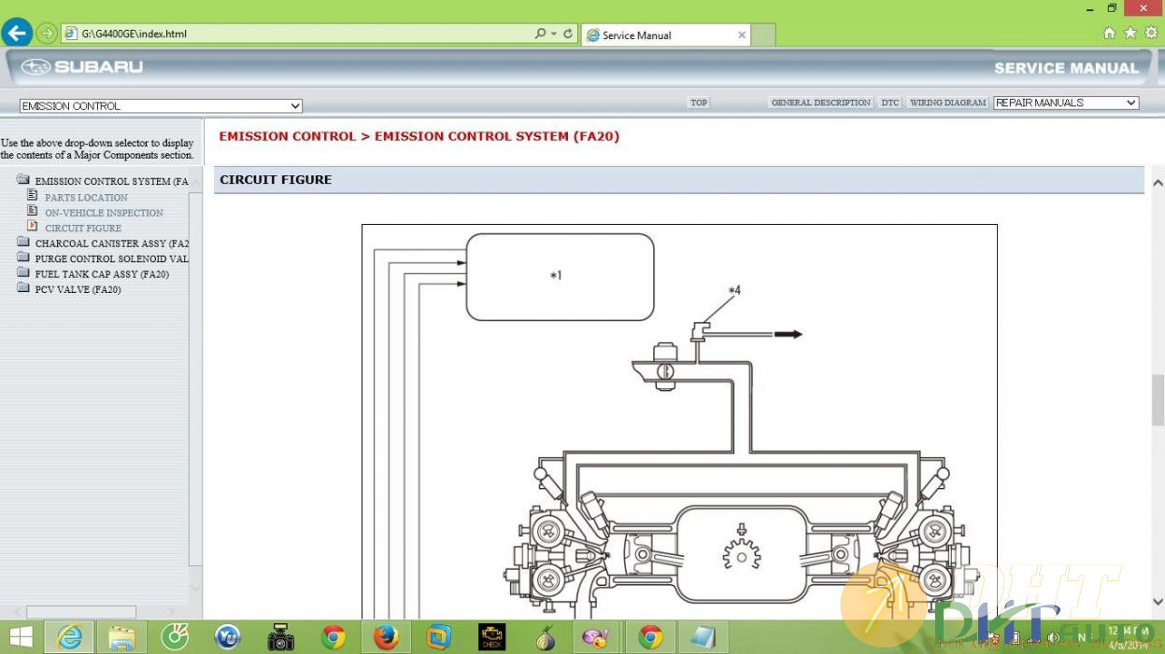This screenshot has height=654, width=1165.
Task: Click the address bar with G:\G4400GE\index.html
Action: [x=299, y=34]
